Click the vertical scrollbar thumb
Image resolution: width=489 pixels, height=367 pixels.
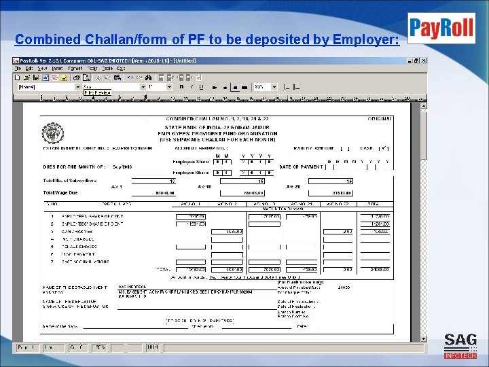424,135
